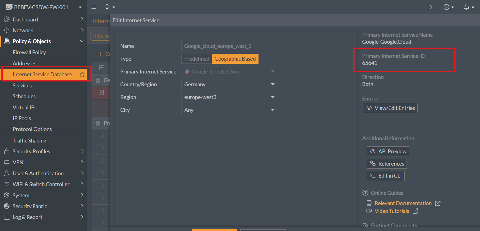Click external link icon beside Video Tutorials

click(415, 211)
